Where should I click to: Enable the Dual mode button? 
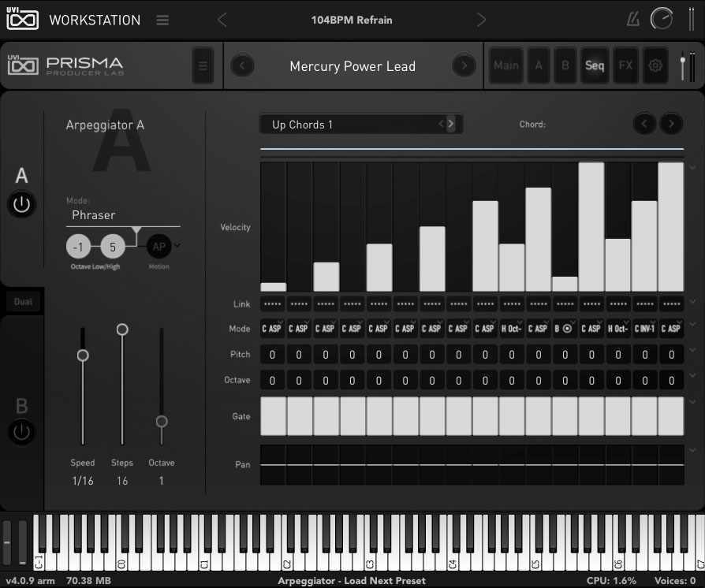(23, 302)
